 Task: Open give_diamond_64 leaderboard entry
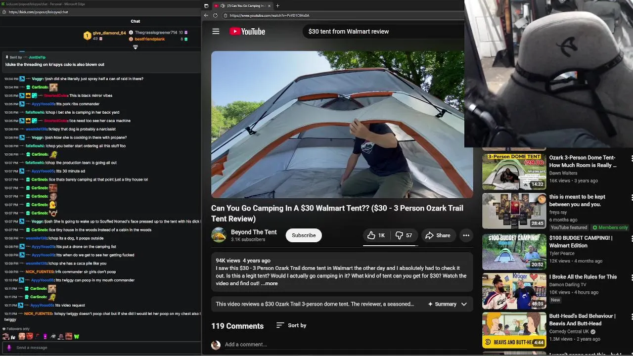pyautogui.click(x=105, y=35)
